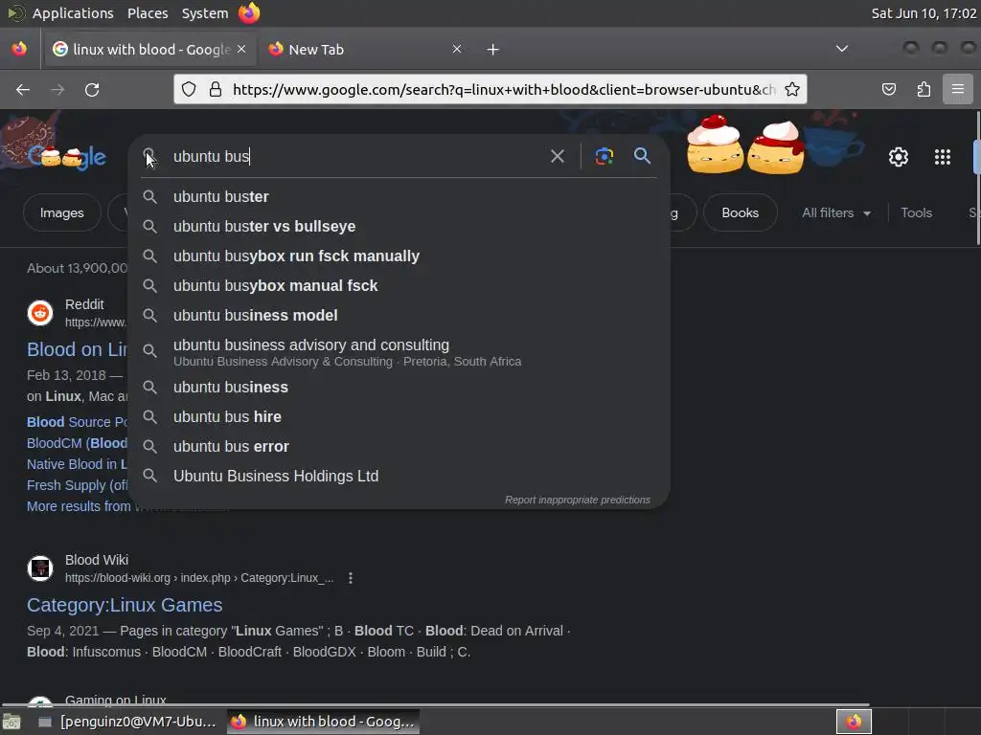Bookmark this page with the star

pyautogui.click(x=792, y=89)
